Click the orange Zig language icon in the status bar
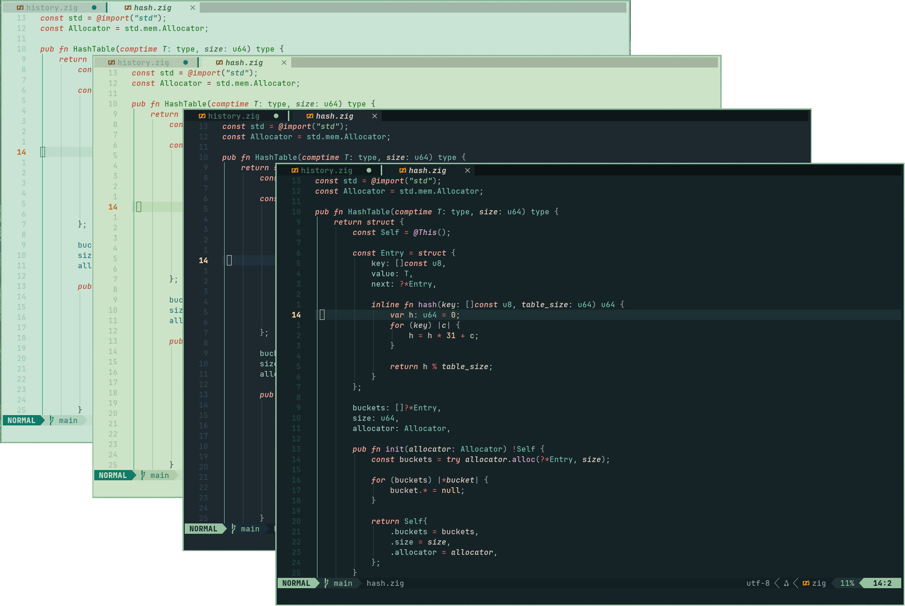 pyautogui.click(x=806, y=583)
